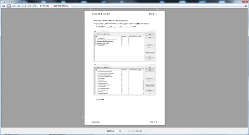Click the top margin adjust handle beside page
Viewport: 249px width, 135px height.
pos(83,18)
